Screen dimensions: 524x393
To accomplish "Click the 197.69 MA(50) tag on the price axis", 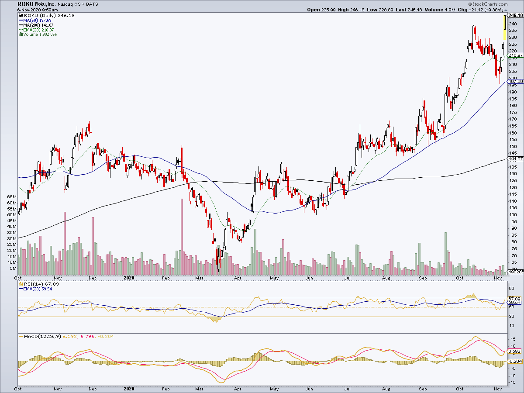I will tap(515, 81).
